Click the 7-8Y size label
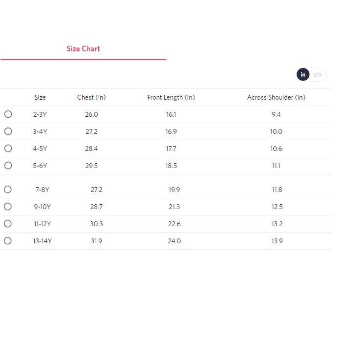 [x=43, y=190]
